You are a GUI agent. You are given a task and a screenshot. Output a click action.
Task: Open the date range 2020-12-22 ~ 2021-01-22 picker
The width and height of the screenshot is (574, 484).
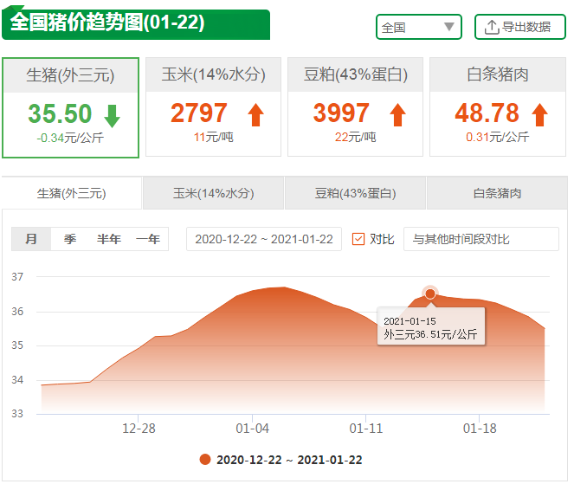(264, 239)
